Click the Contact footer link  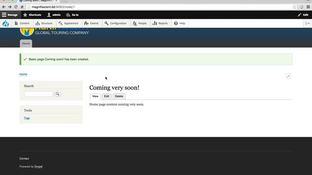pos(24,158)
